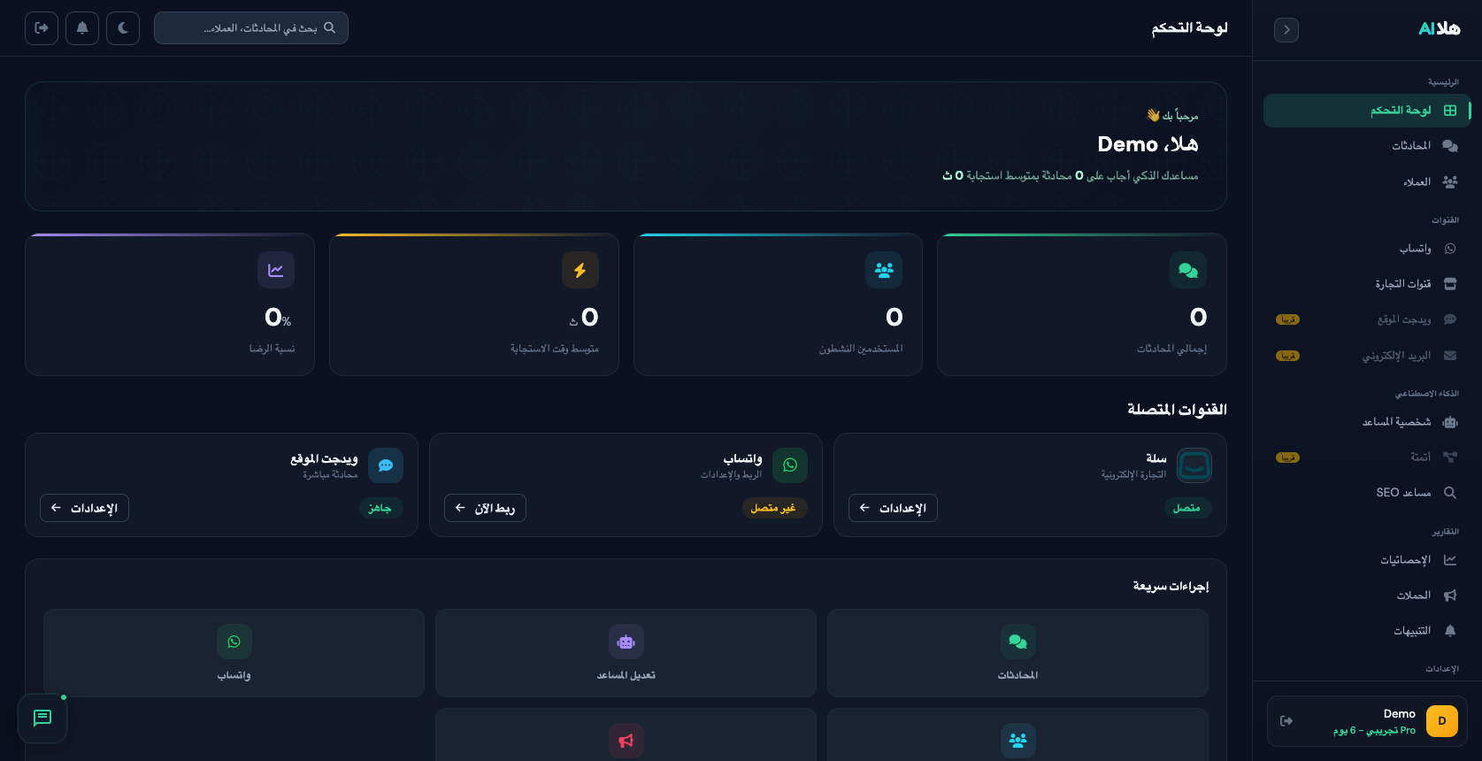Screen dimensions: 1482x761
Task: Click البريد الإلكتروني in the sidebar
Action: click(x=1367, y=356)
